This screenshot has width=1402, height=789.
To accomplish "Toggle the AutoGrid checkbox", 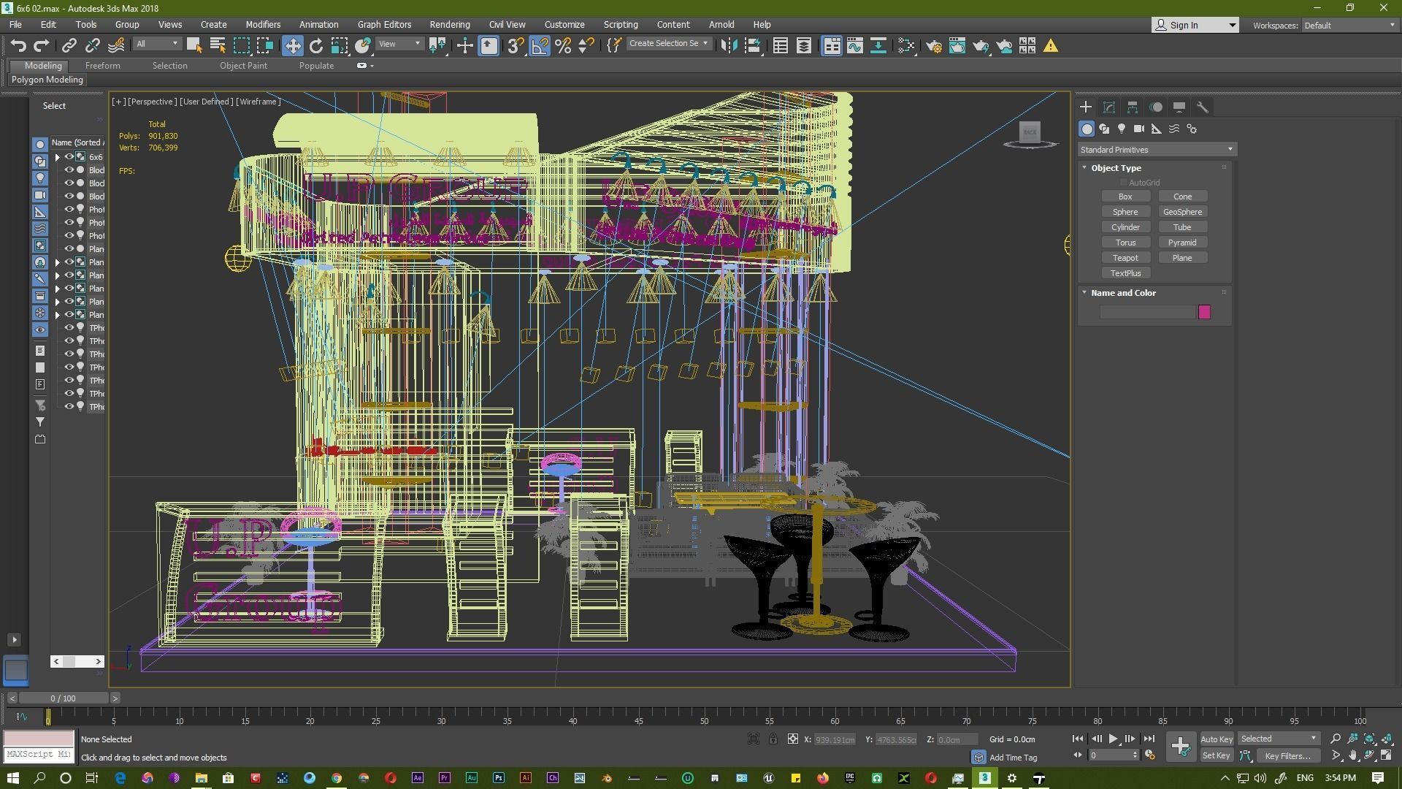I will [1124, 183].
